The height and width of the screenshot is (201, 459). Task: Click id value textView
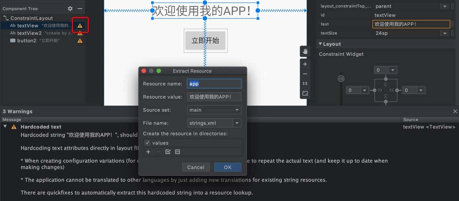(385, 15)
